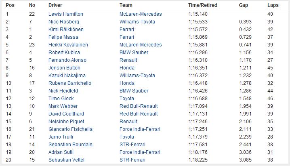Click Felipe Massa in results table
The width and height of the screenshot is (290, 166).
(63, 37)
